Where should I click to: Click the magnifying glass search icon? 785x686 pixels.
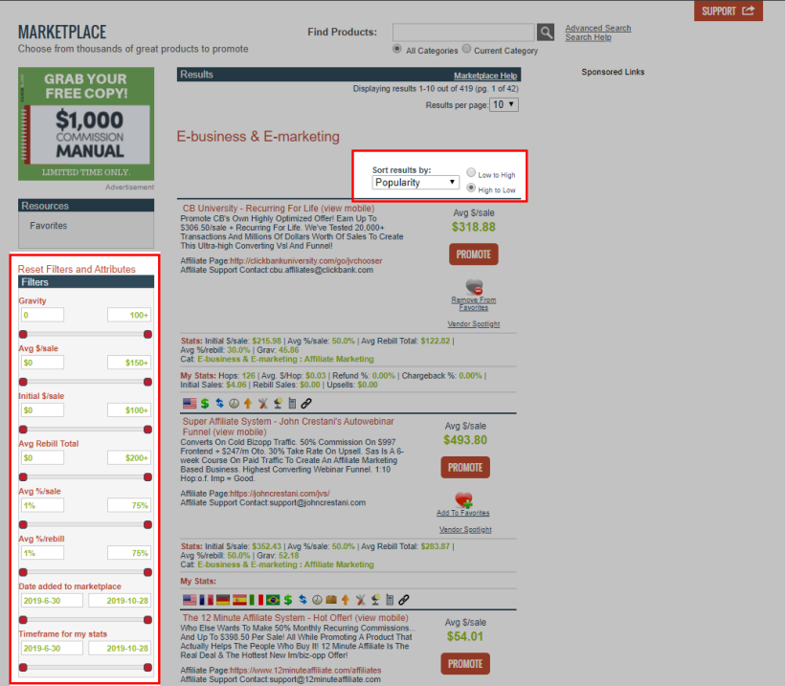[x=546, y=32]
